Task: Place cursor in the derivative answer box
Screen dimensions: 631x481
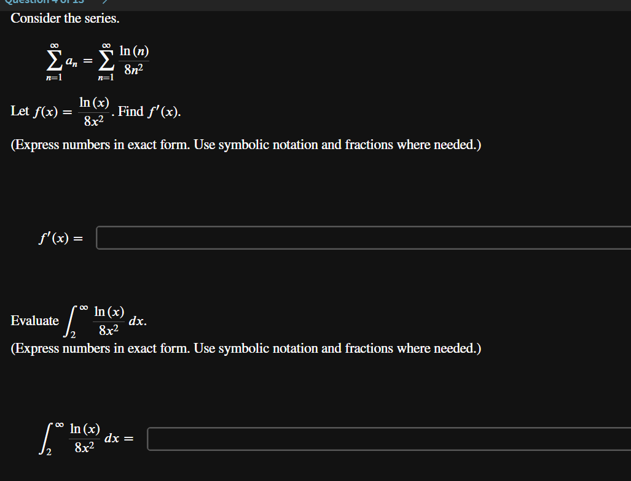Action: (x=363, y=237)
